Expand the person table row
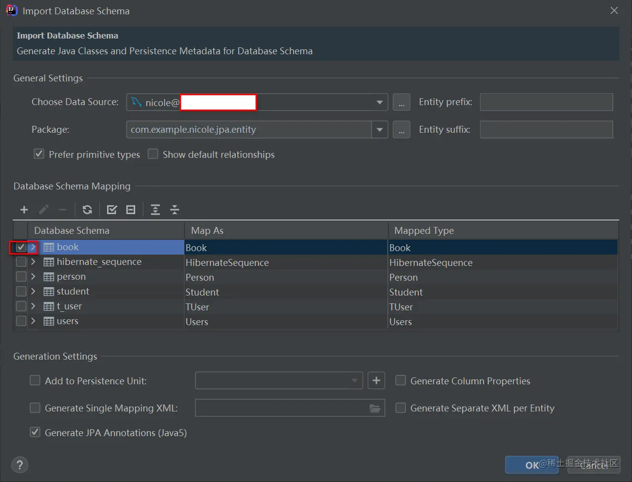 (33, 277)
